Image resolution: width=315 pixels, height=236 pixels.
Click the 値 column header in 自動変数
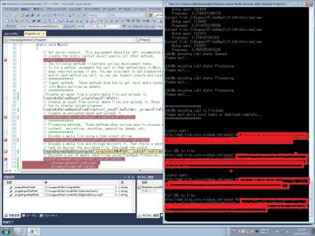point(81,182)
